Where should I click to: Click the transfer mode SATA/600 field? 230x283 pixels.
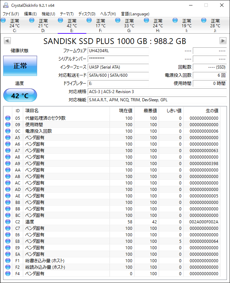(118, 75)
